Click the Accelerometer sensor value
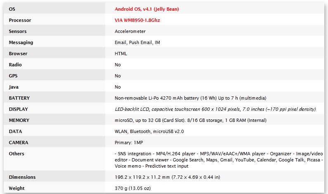 [130, 31]
